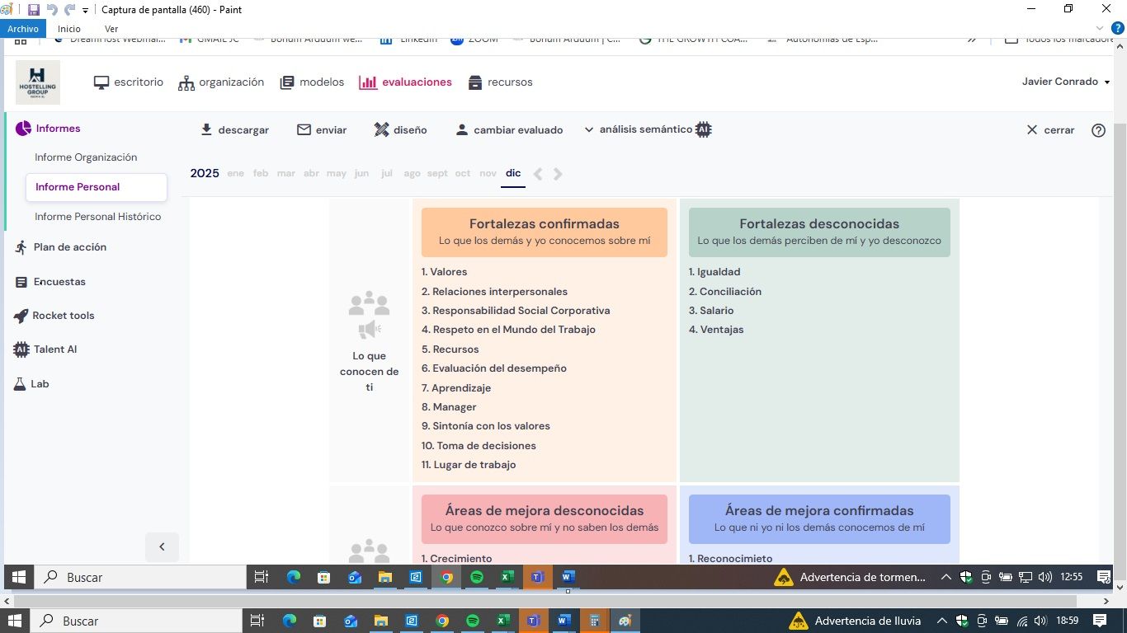Viewport: 1127px width, 633px height.
Task: Click the descargar download icon
Action: click(206, 130)
